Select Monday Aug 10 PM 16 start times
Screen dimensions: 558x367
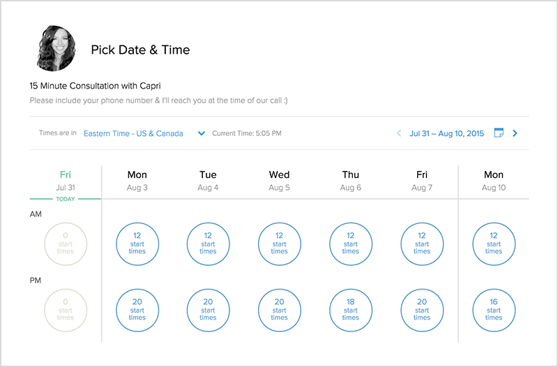pos(494,310)
